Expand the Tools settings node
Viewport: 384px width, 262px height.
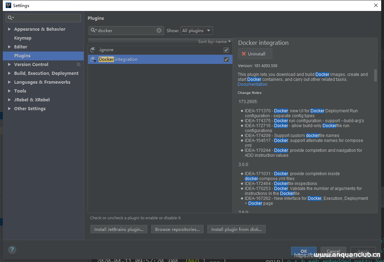[x=9, y=91]
